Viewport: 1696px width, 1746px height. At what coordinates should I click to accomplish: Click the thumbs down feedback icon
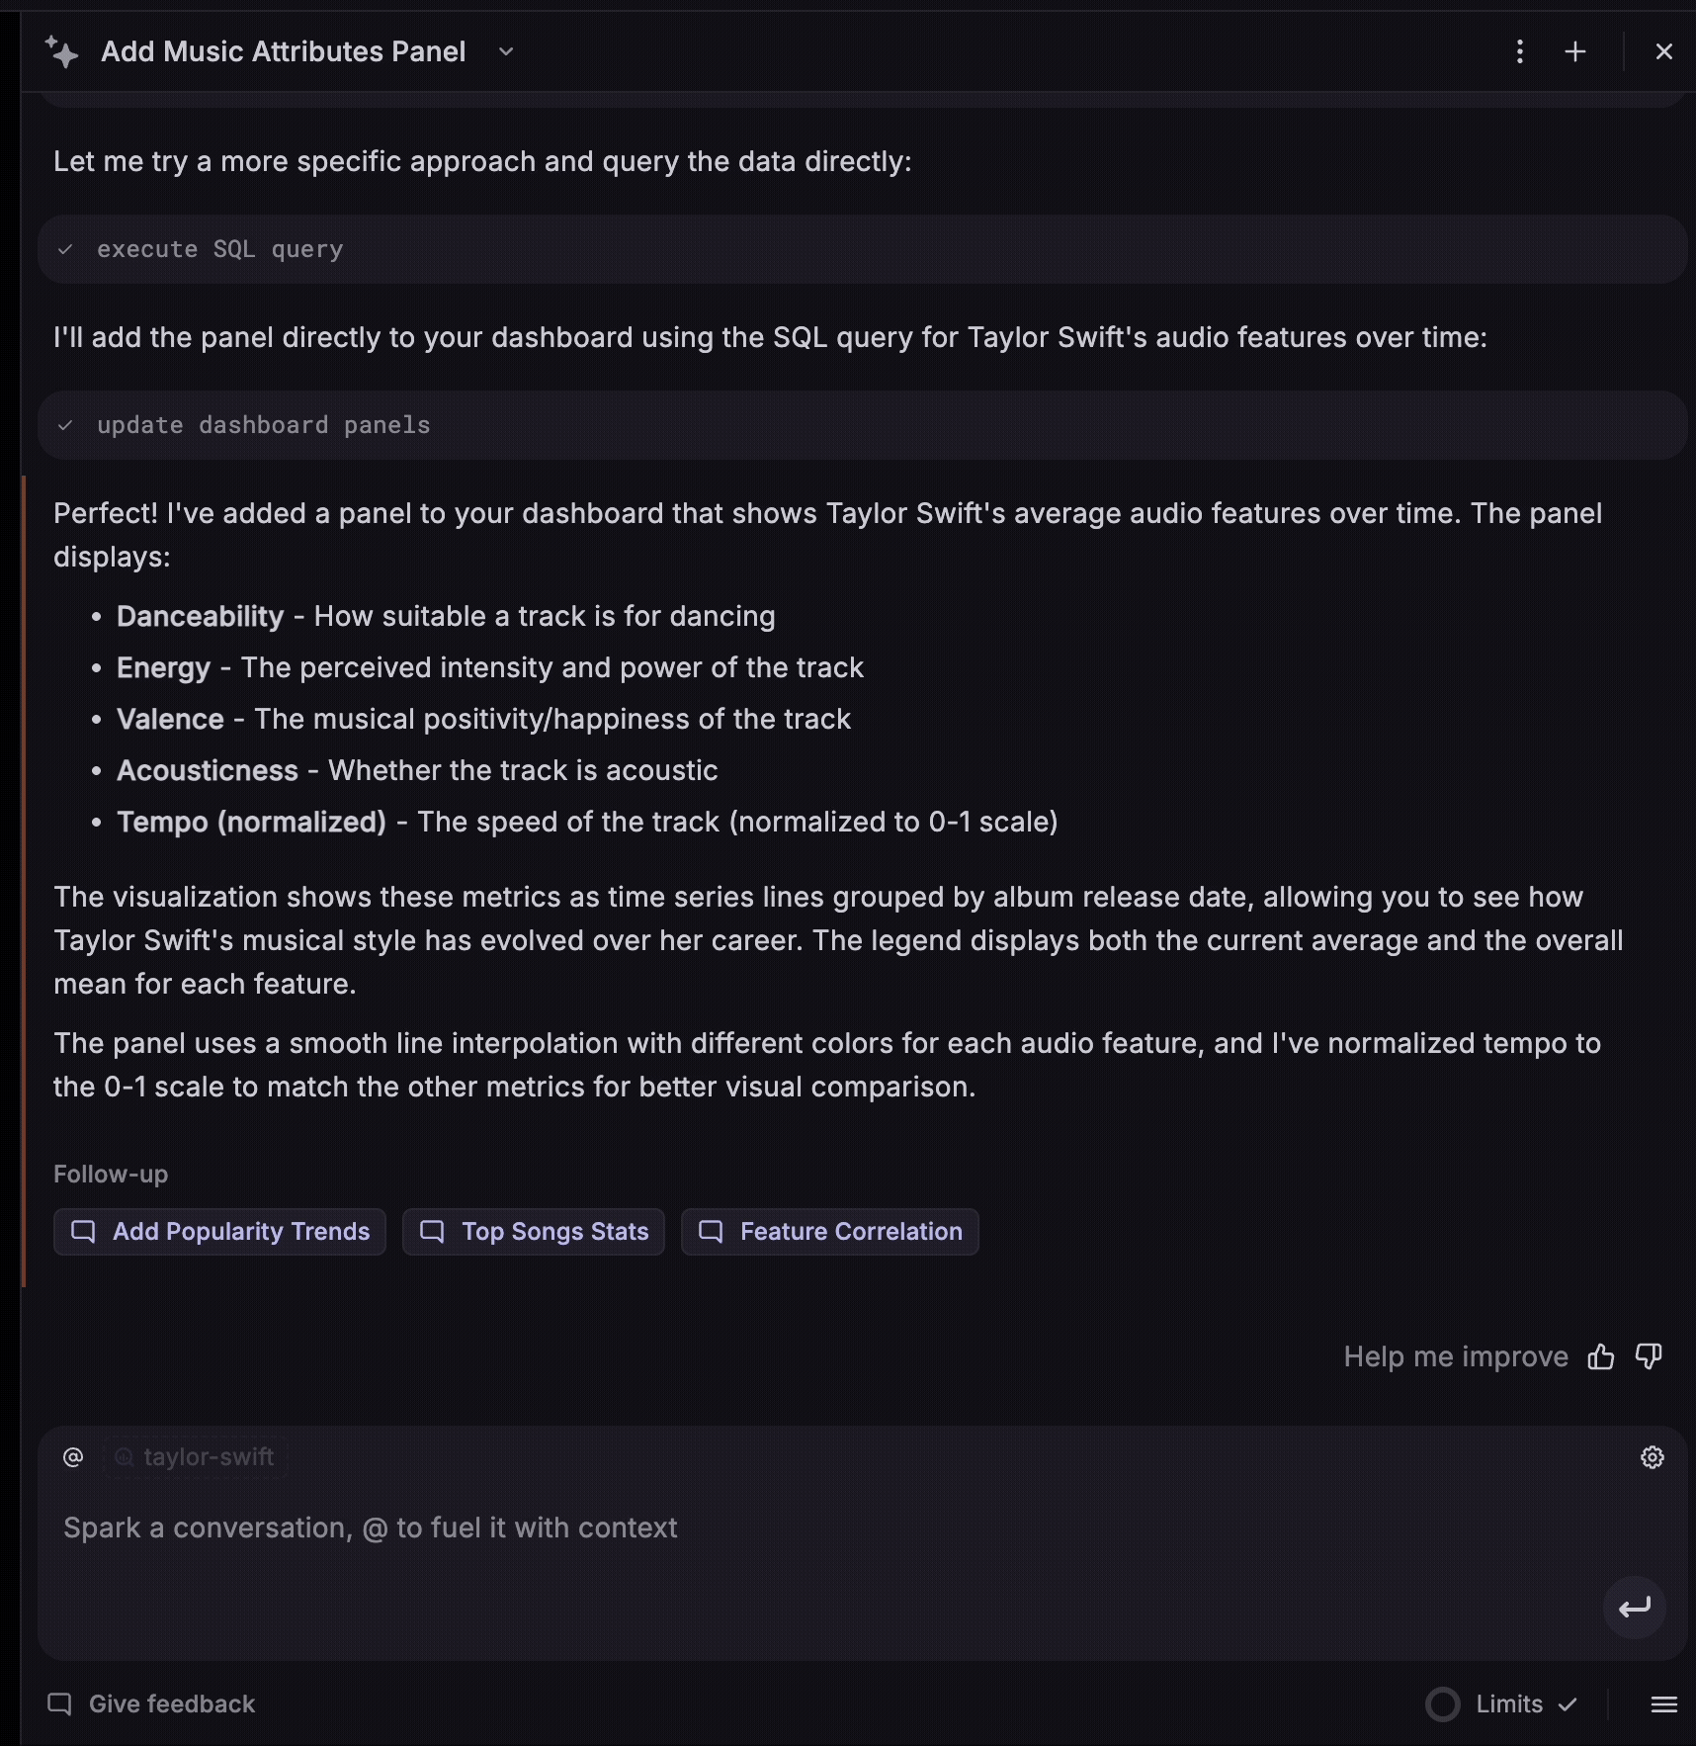point(1649,1356)
